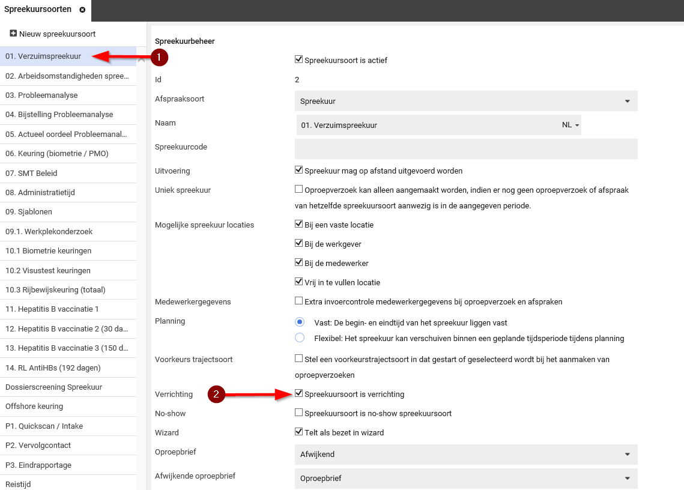Expand the Oproepbrief dropdown
This screenshot has height=490, width=684.
point(466,455)
